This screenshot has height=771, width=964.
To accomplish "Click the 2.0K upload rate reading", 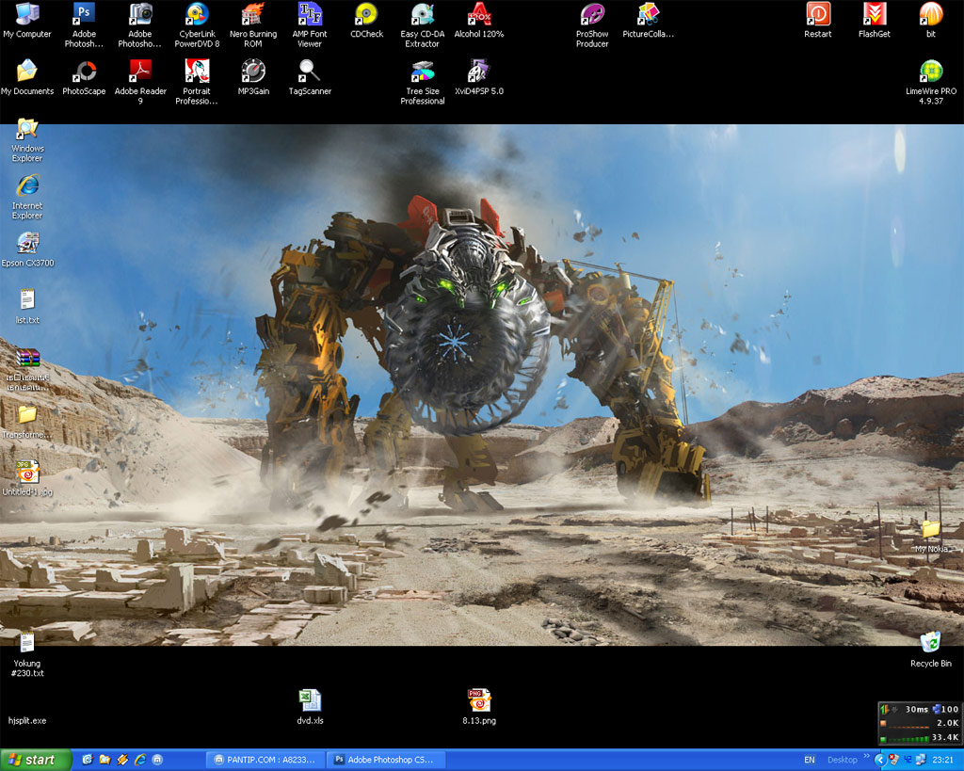I will [x=947, y=723].
